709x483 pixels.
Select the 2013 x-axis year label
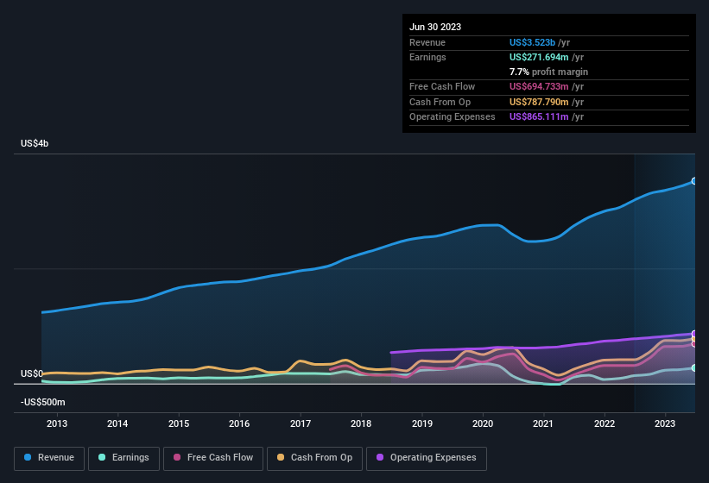57,423
